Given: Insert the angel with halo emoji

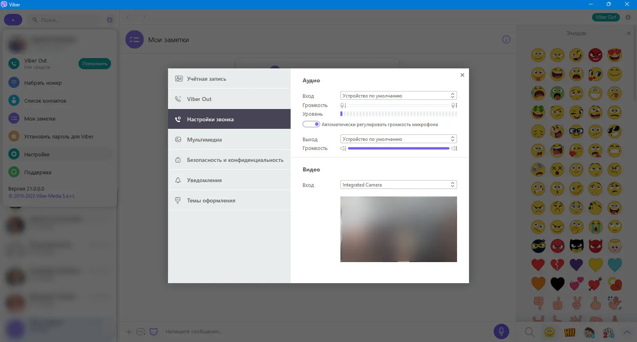Looking at the screenshot, I should click(x=615, y=246).
